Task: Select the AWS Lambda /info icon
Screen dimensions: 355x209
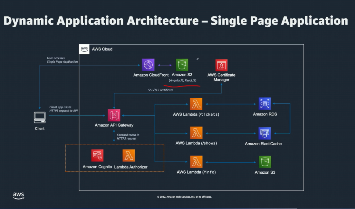Action: tap(196, 162)
